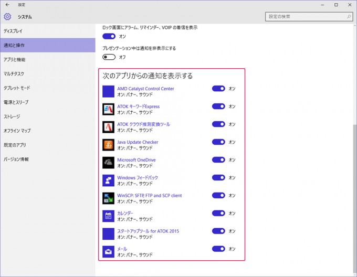Open WinSCP: SFTP, FTP and SCP client link
The width and height of the screenshot is (357, 277).
click(x=149, y=195)
